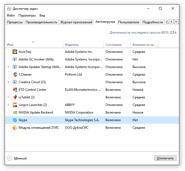Collapse details via the Меньше arrow icon
The width and height of the screenshot is (185, 171).
coord(9,158)
